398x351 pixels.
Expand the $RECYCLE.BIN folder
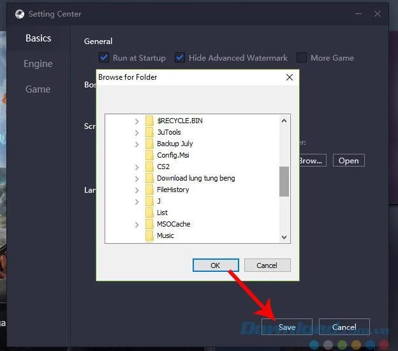coord(136,121)
